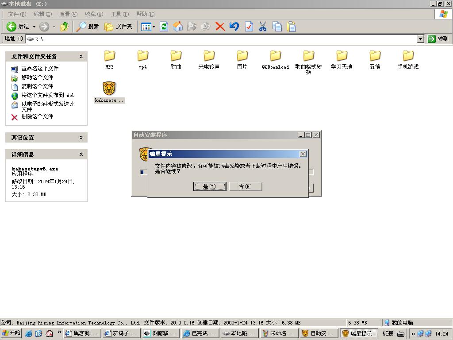The width and height of the screenshot is (453, 340).
Task: Open the Views dropdown in the toolbar
Action: 148,27
